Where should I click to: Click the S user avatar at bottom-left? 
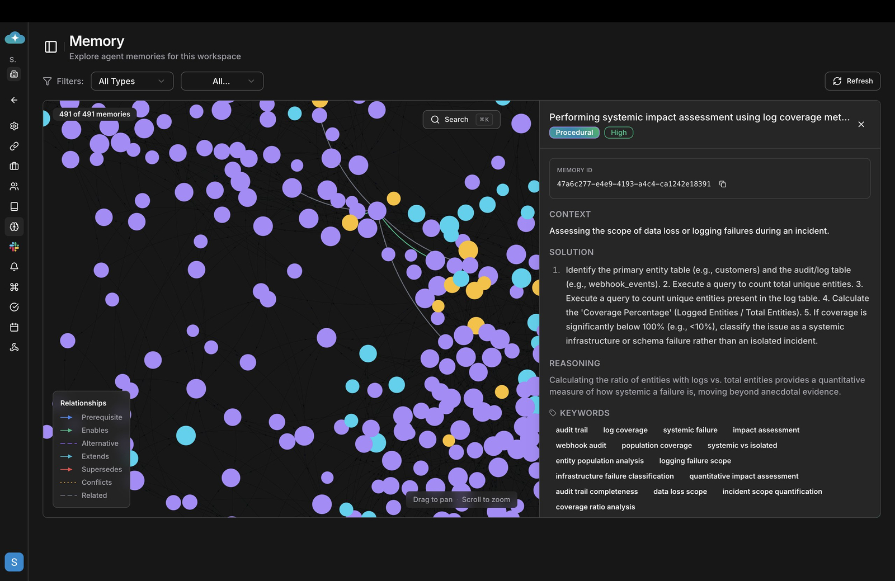pos(15,562)
